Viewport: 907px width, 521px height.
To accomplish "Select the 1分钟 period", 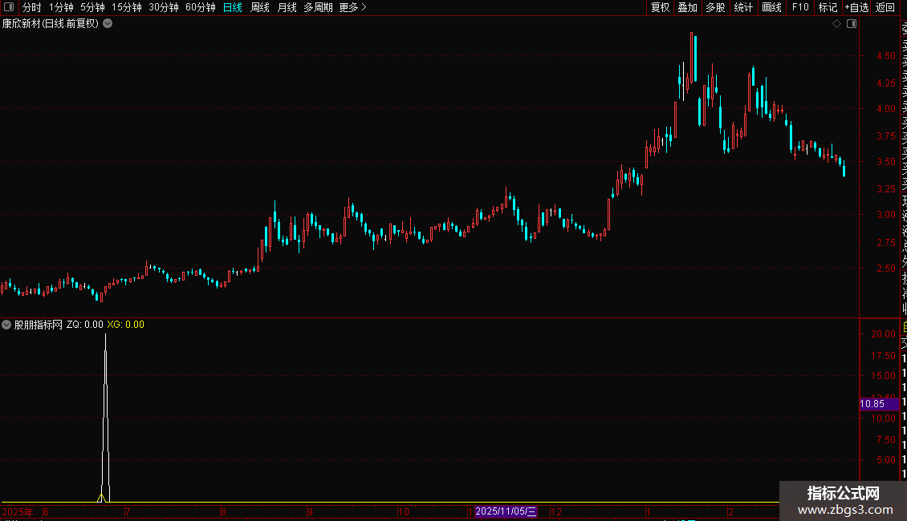I will 61,7.
